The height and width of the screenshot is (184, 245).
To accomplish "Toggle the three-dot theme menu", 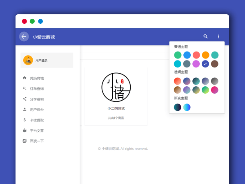I will (x=218, y=36).
